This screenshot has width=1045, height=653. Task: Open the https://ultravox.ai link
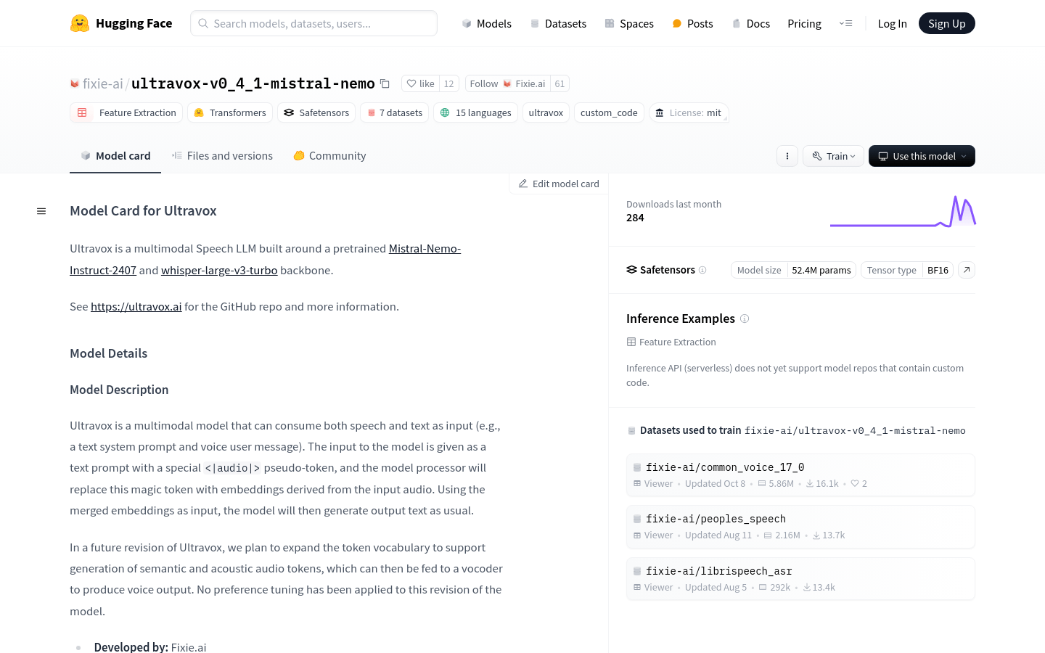coord(136,306)
